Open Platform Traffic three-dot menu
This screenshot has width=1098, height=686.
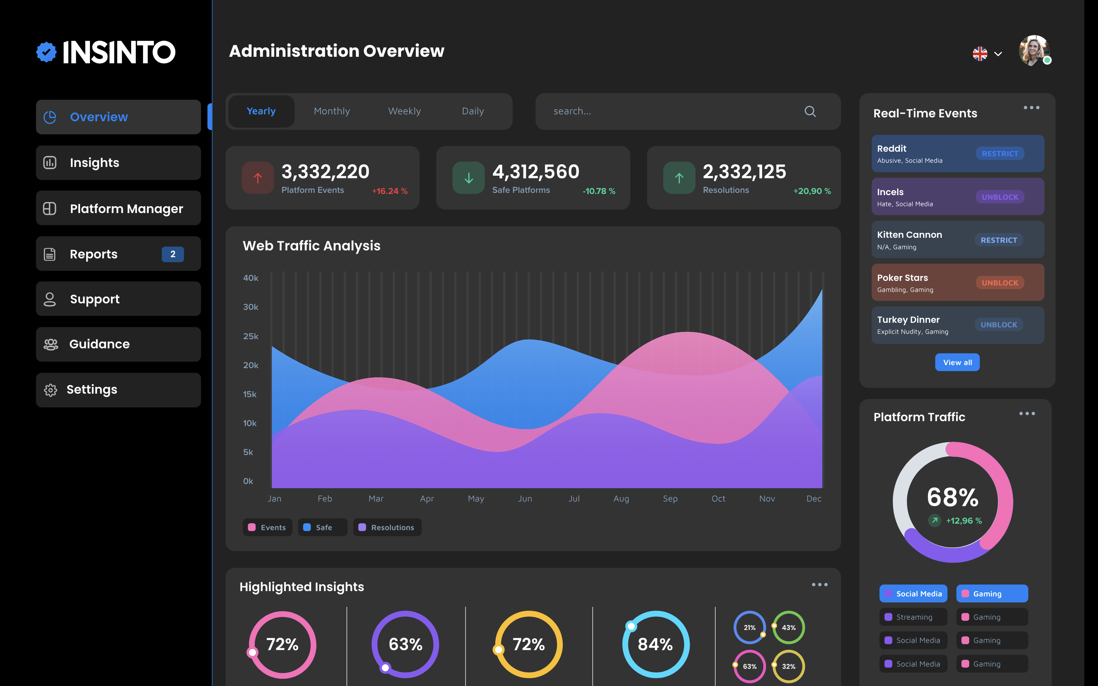click(x=1027, y=414)
